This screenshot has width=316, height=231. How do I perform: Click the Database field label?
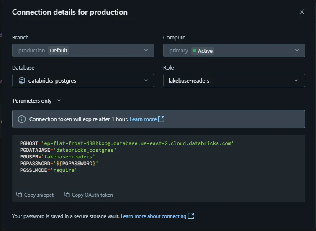(x=23, y=67)
